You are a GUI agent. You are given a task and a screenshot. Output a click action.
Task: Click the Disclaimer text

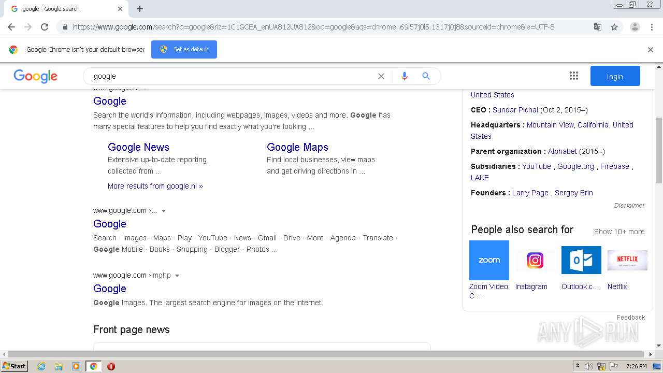click(629, 206)
